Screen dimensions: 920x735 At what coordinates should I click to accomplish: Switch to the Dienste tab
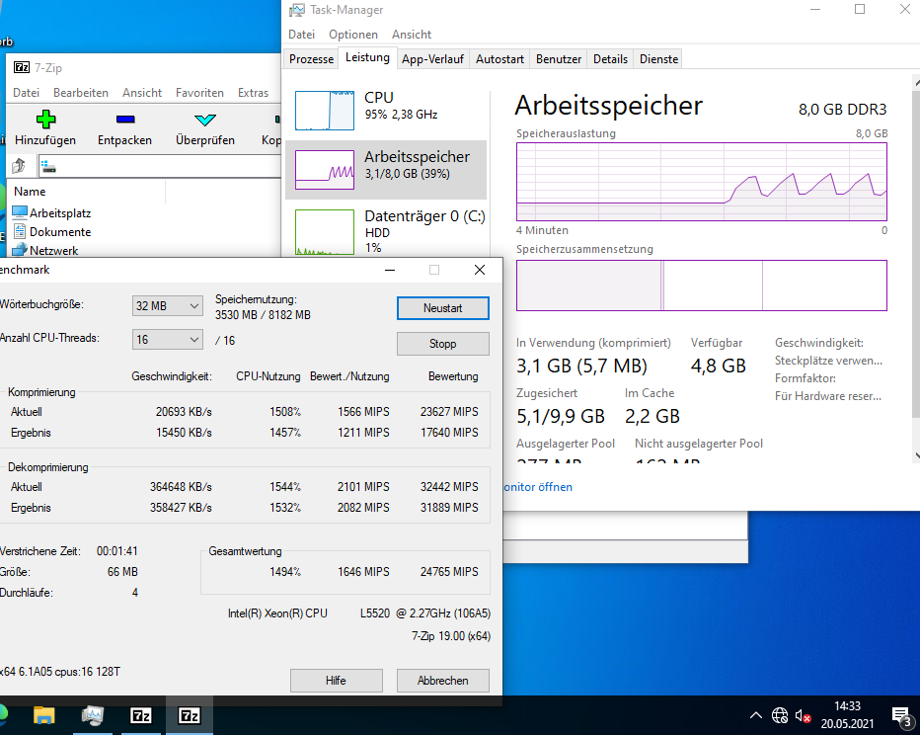coord(658,59)
